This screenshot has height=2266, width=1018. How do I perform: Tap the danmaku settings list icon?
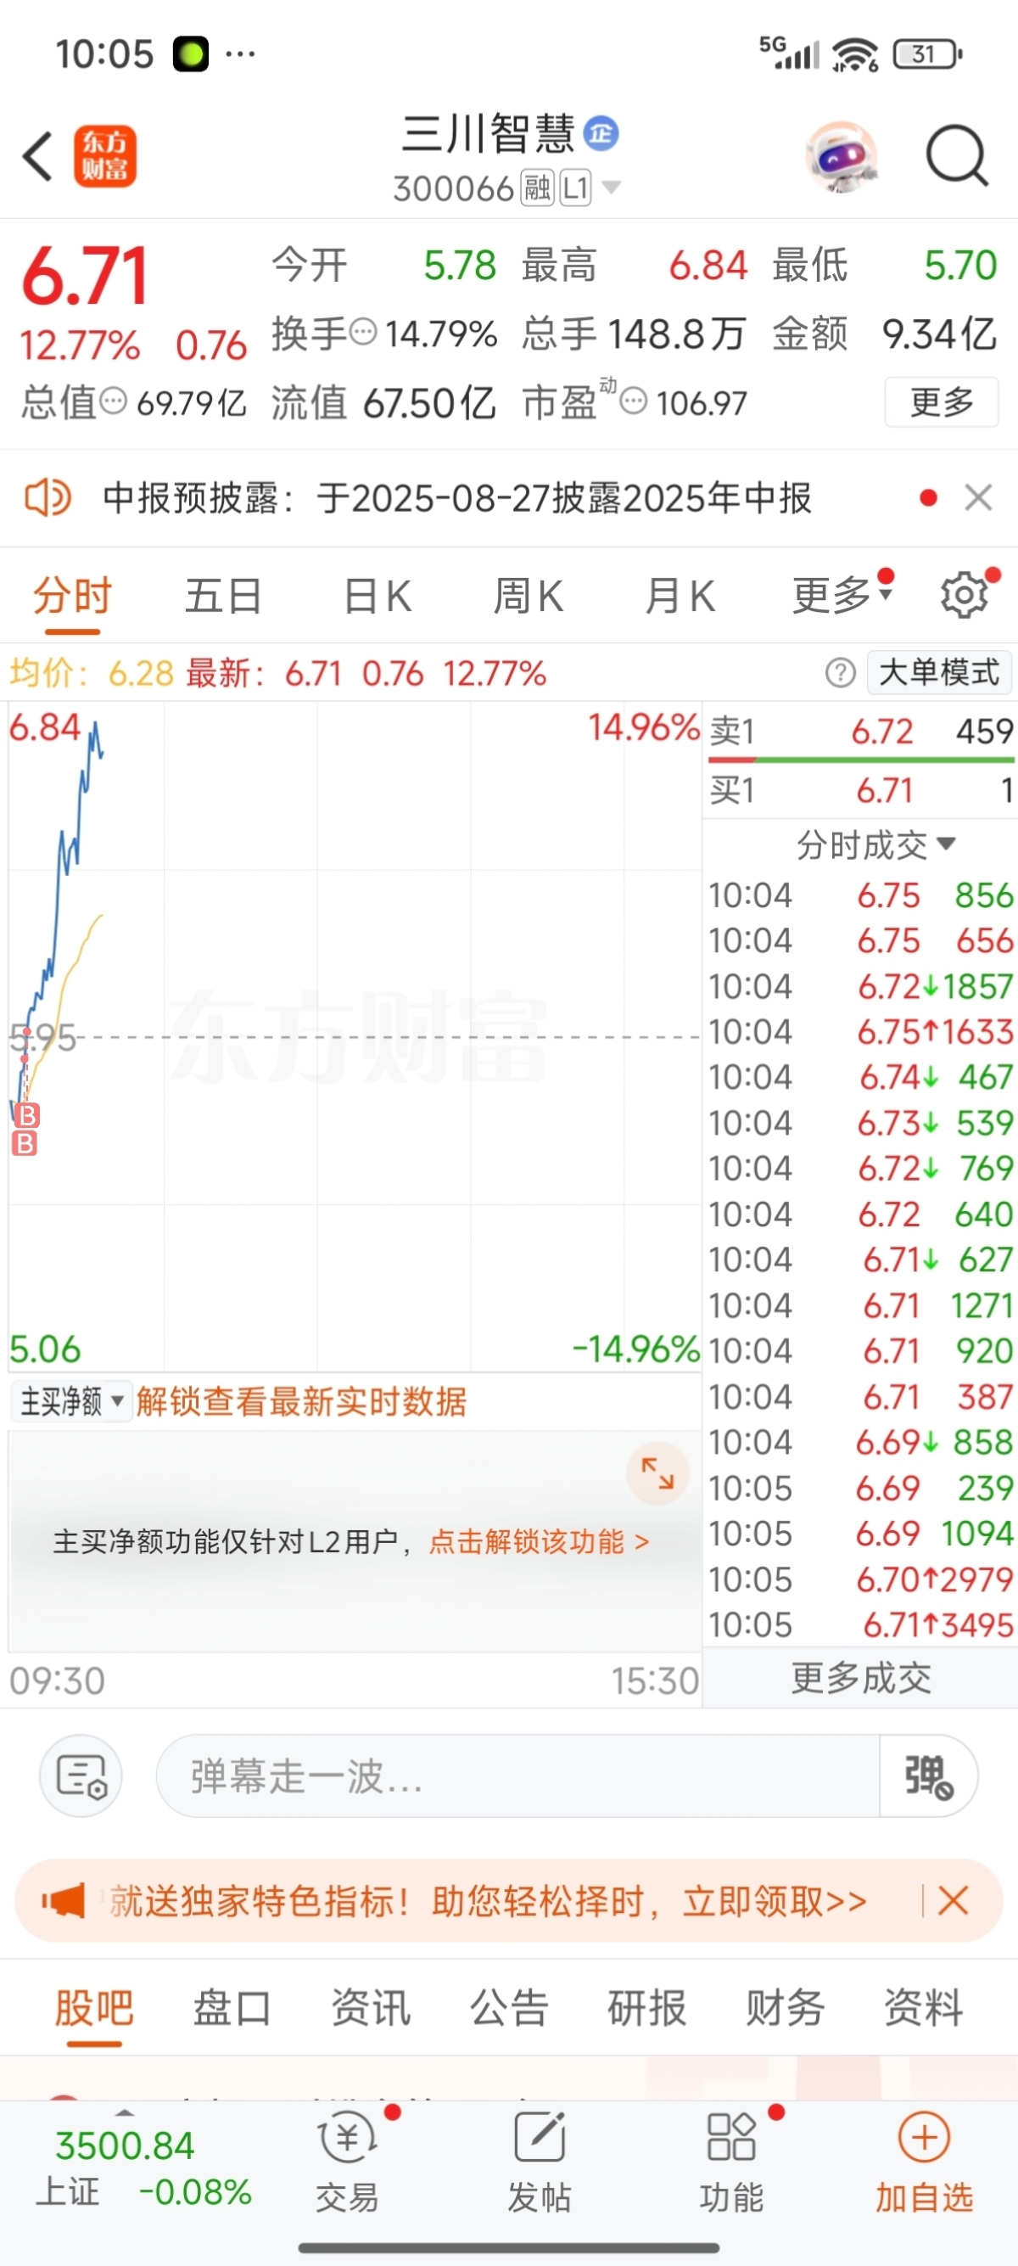click(81, 1776)
